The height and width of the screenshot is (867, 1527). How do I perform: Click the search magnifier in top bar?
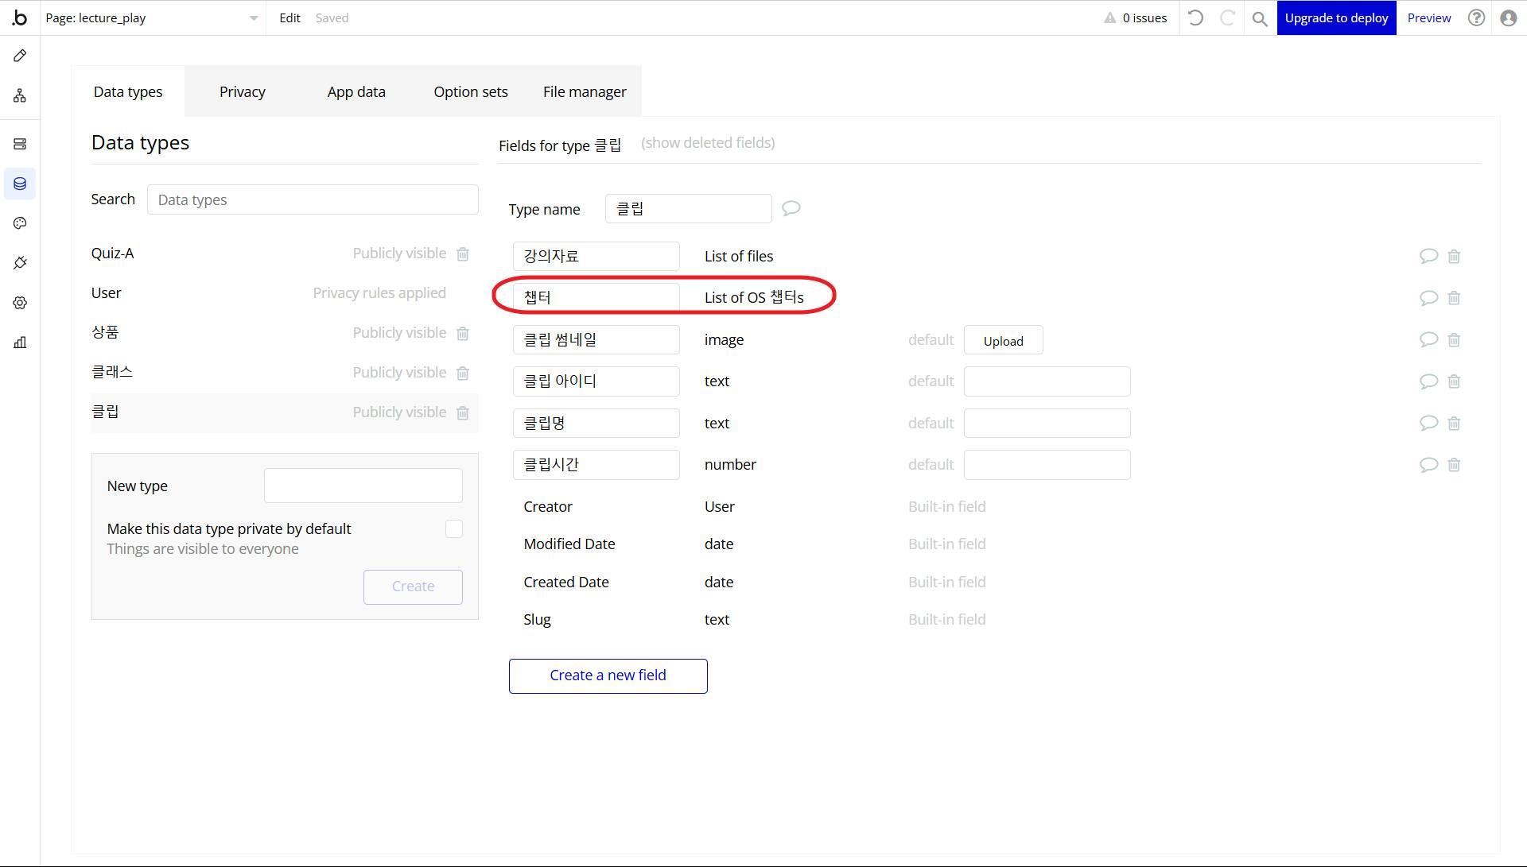1259,18
